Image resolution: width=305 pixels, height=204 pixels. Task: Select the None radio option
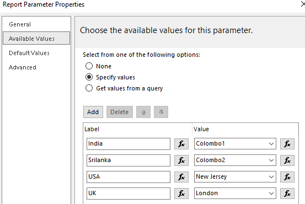[x=89, y=66]
